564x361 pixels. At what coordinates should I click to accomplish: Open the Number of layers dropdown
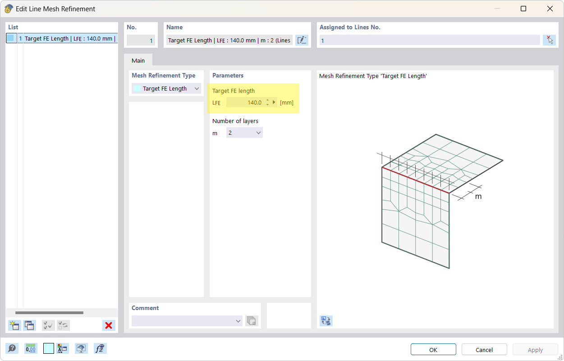point(258,133)
